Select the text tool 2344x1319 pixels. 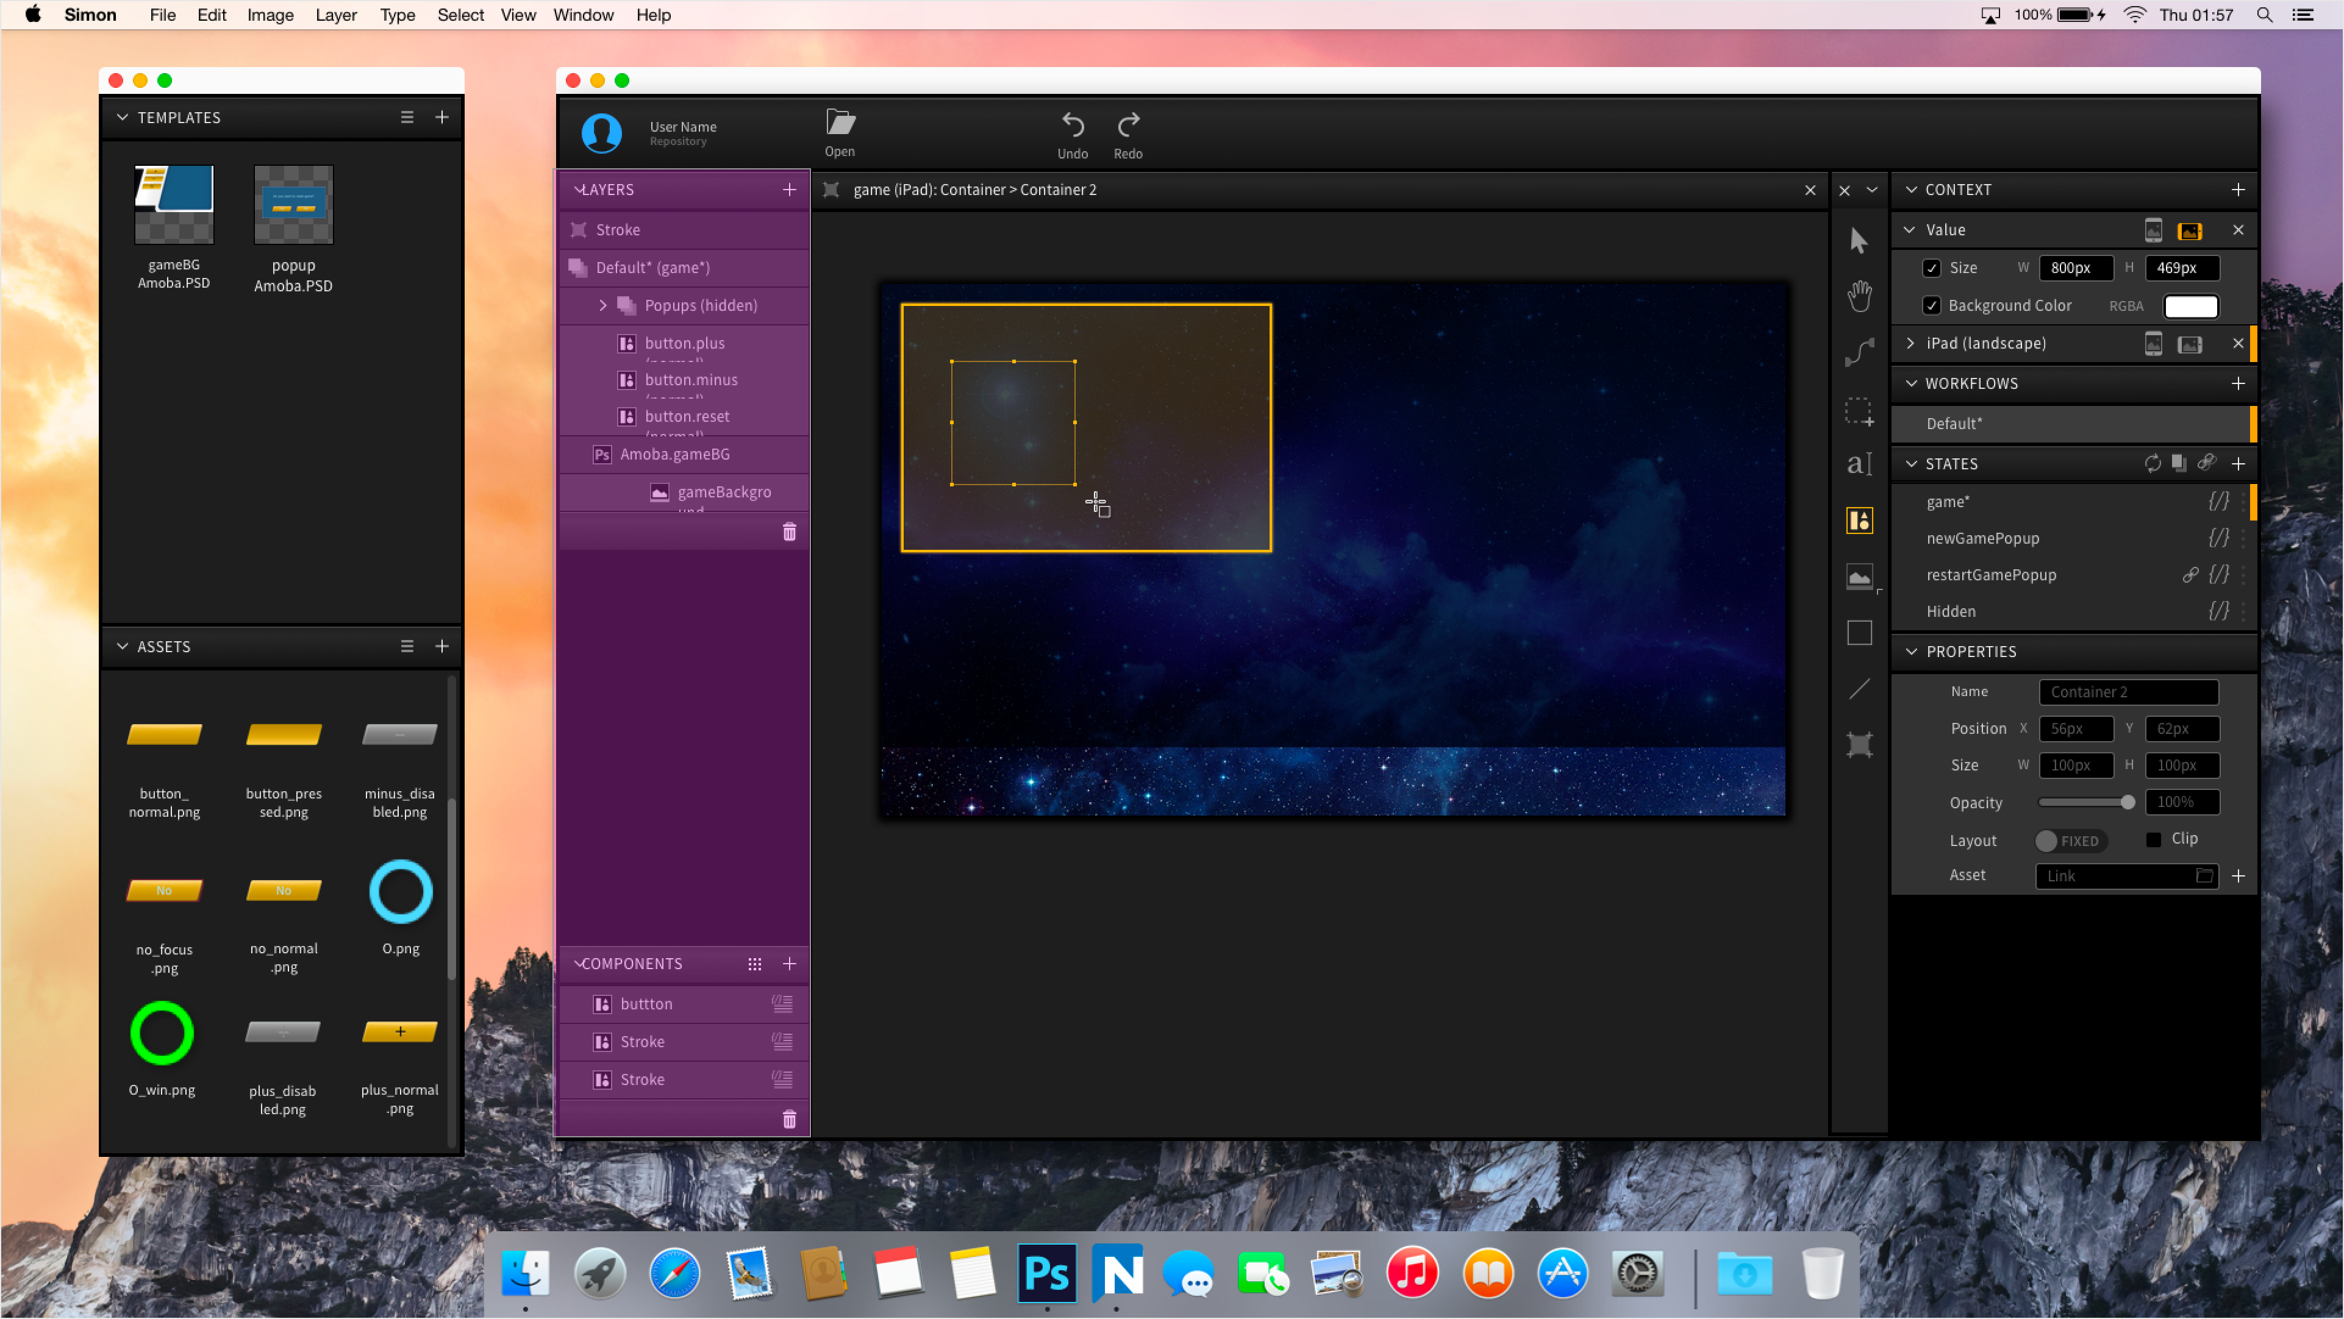tap(1859, 464)
